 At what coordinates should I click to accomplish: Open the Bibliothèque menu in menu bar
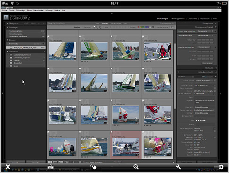coord(21,10)
